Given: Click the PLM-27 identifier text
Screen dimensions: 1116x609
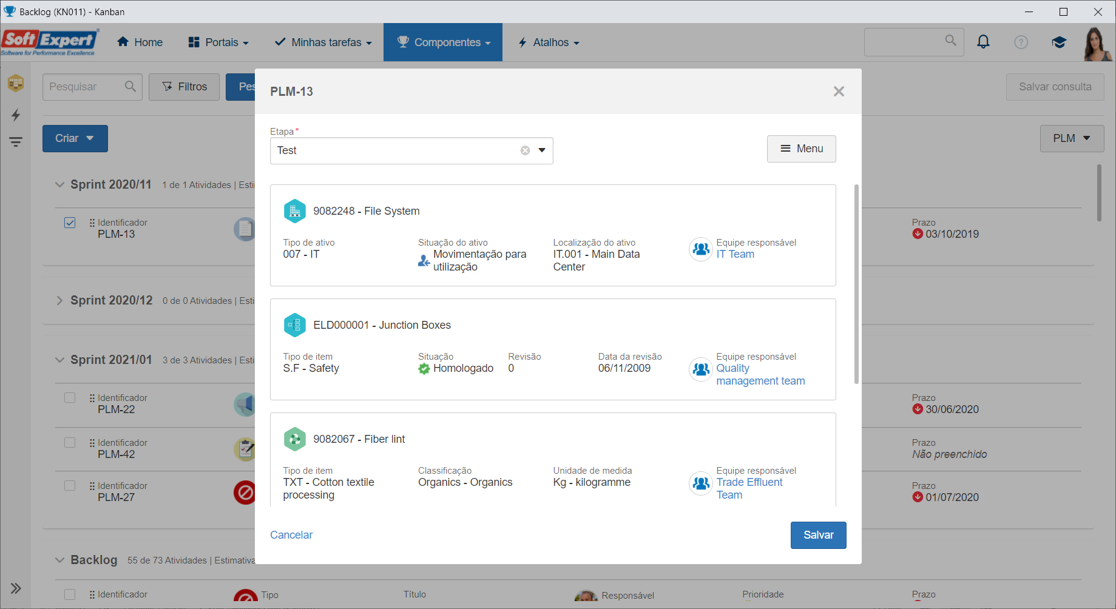Looking at the screenshot, I should coord(116,497).
